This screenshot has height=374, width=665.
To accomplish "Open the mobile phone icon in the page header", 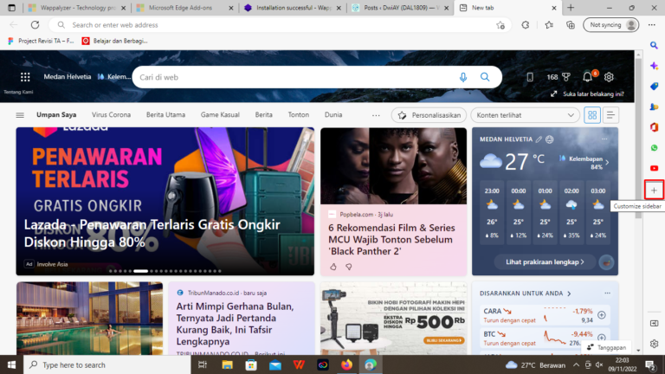I will tap(530, 77).
